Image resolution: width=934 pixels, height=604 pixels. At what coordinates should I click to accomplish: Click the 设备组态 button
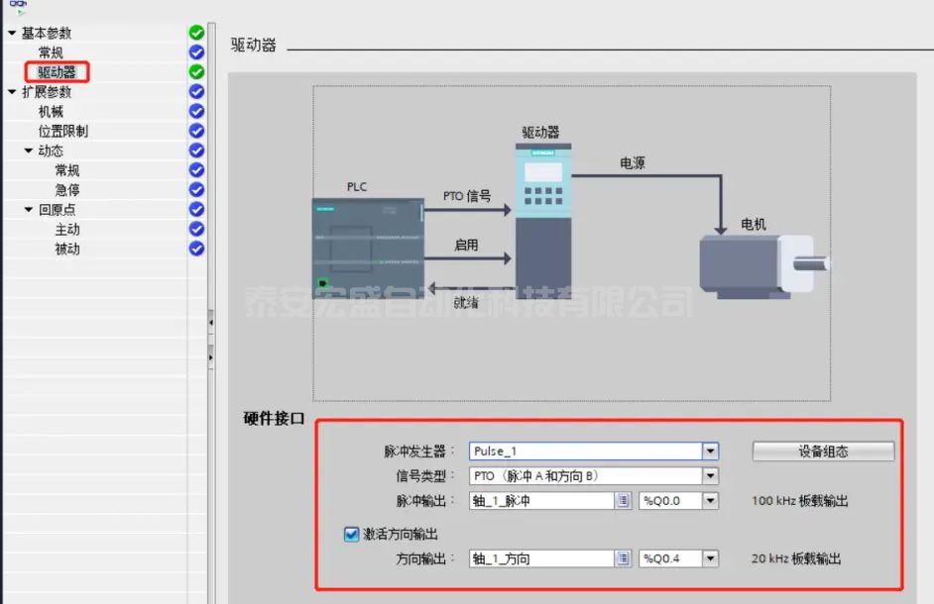[823, 452]
